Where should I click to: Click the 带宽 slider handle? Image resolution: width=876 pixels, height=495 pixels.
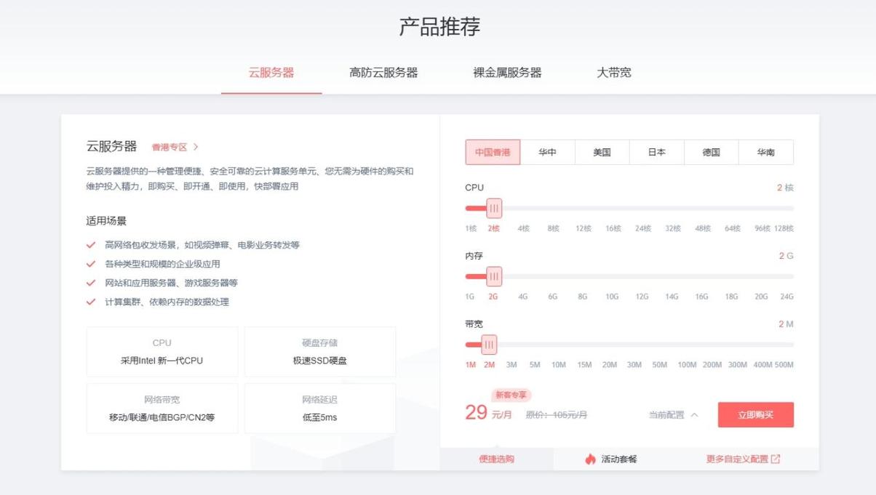(489, 345)
